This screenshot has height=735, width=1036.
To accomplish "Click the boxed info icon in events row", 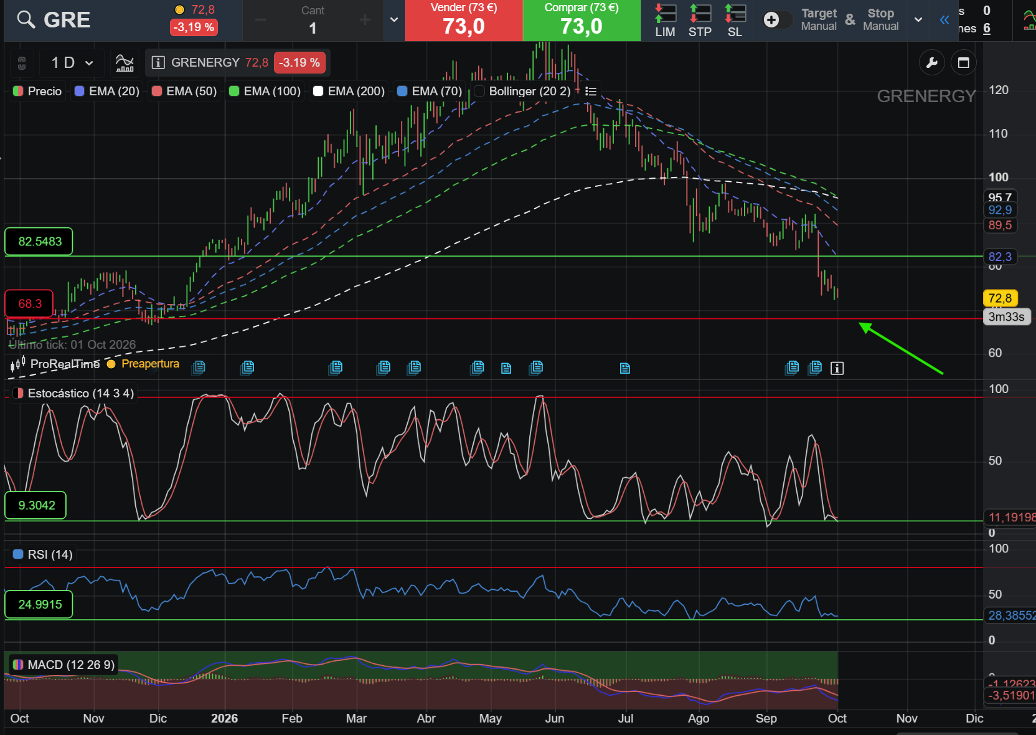I will click(837, 368).
